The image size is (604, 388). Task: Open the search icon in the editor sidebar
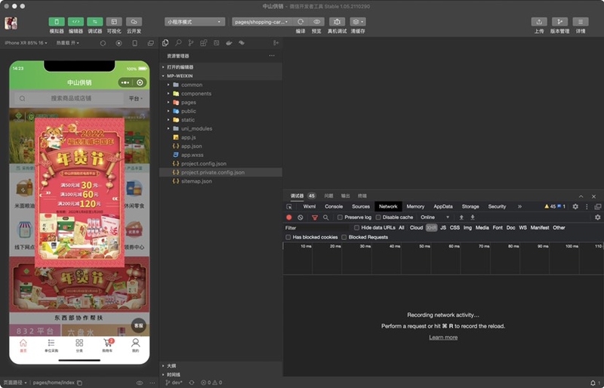point(178,43)
